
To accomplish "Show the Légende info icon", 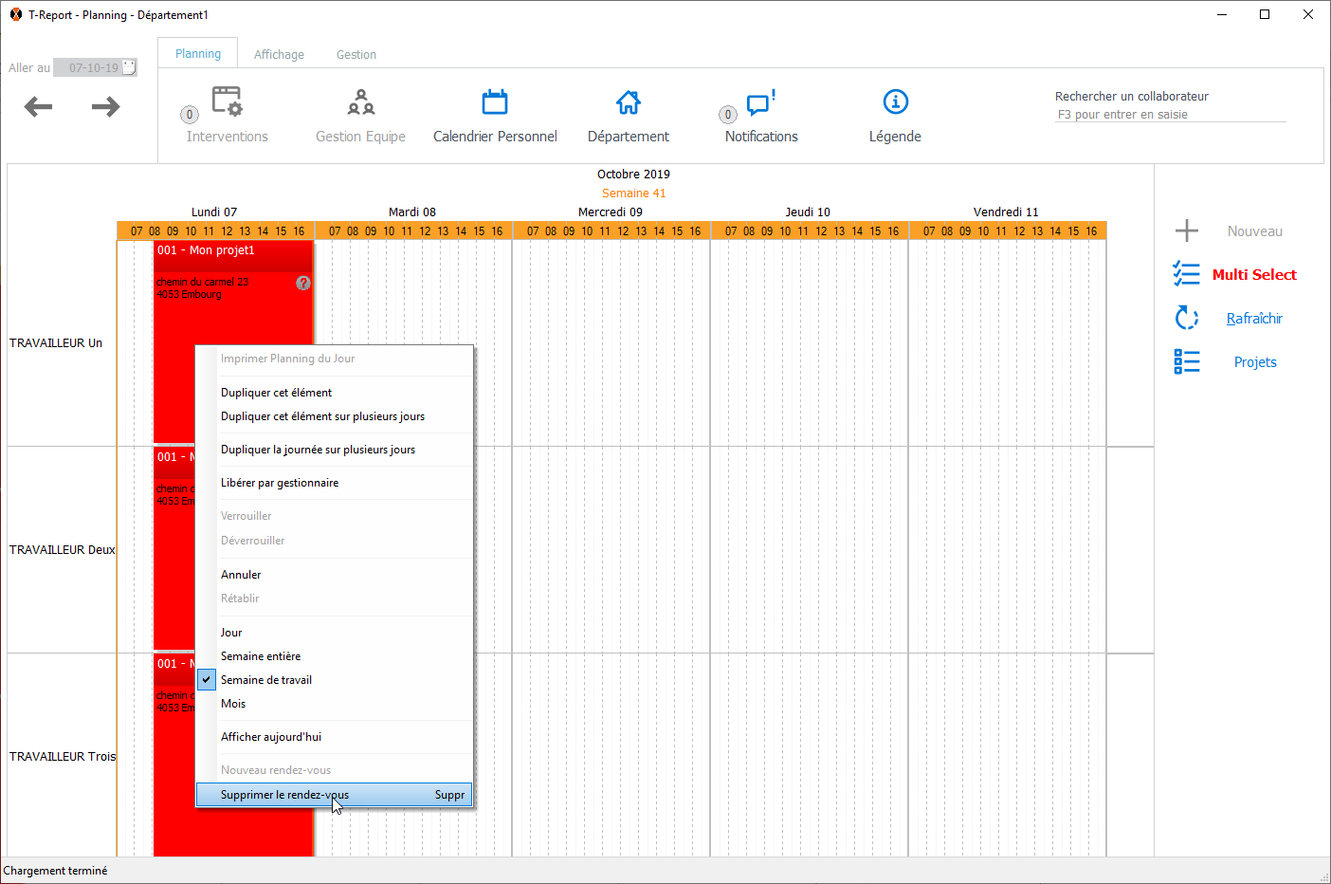I will pyautogui.click(x=895, y=102).
